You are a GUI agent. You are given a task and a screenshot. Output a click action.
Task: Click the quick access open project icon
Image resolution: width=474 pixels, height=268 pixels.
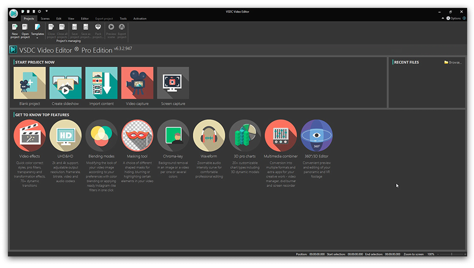pyautogui.click(x=28, y=12)
